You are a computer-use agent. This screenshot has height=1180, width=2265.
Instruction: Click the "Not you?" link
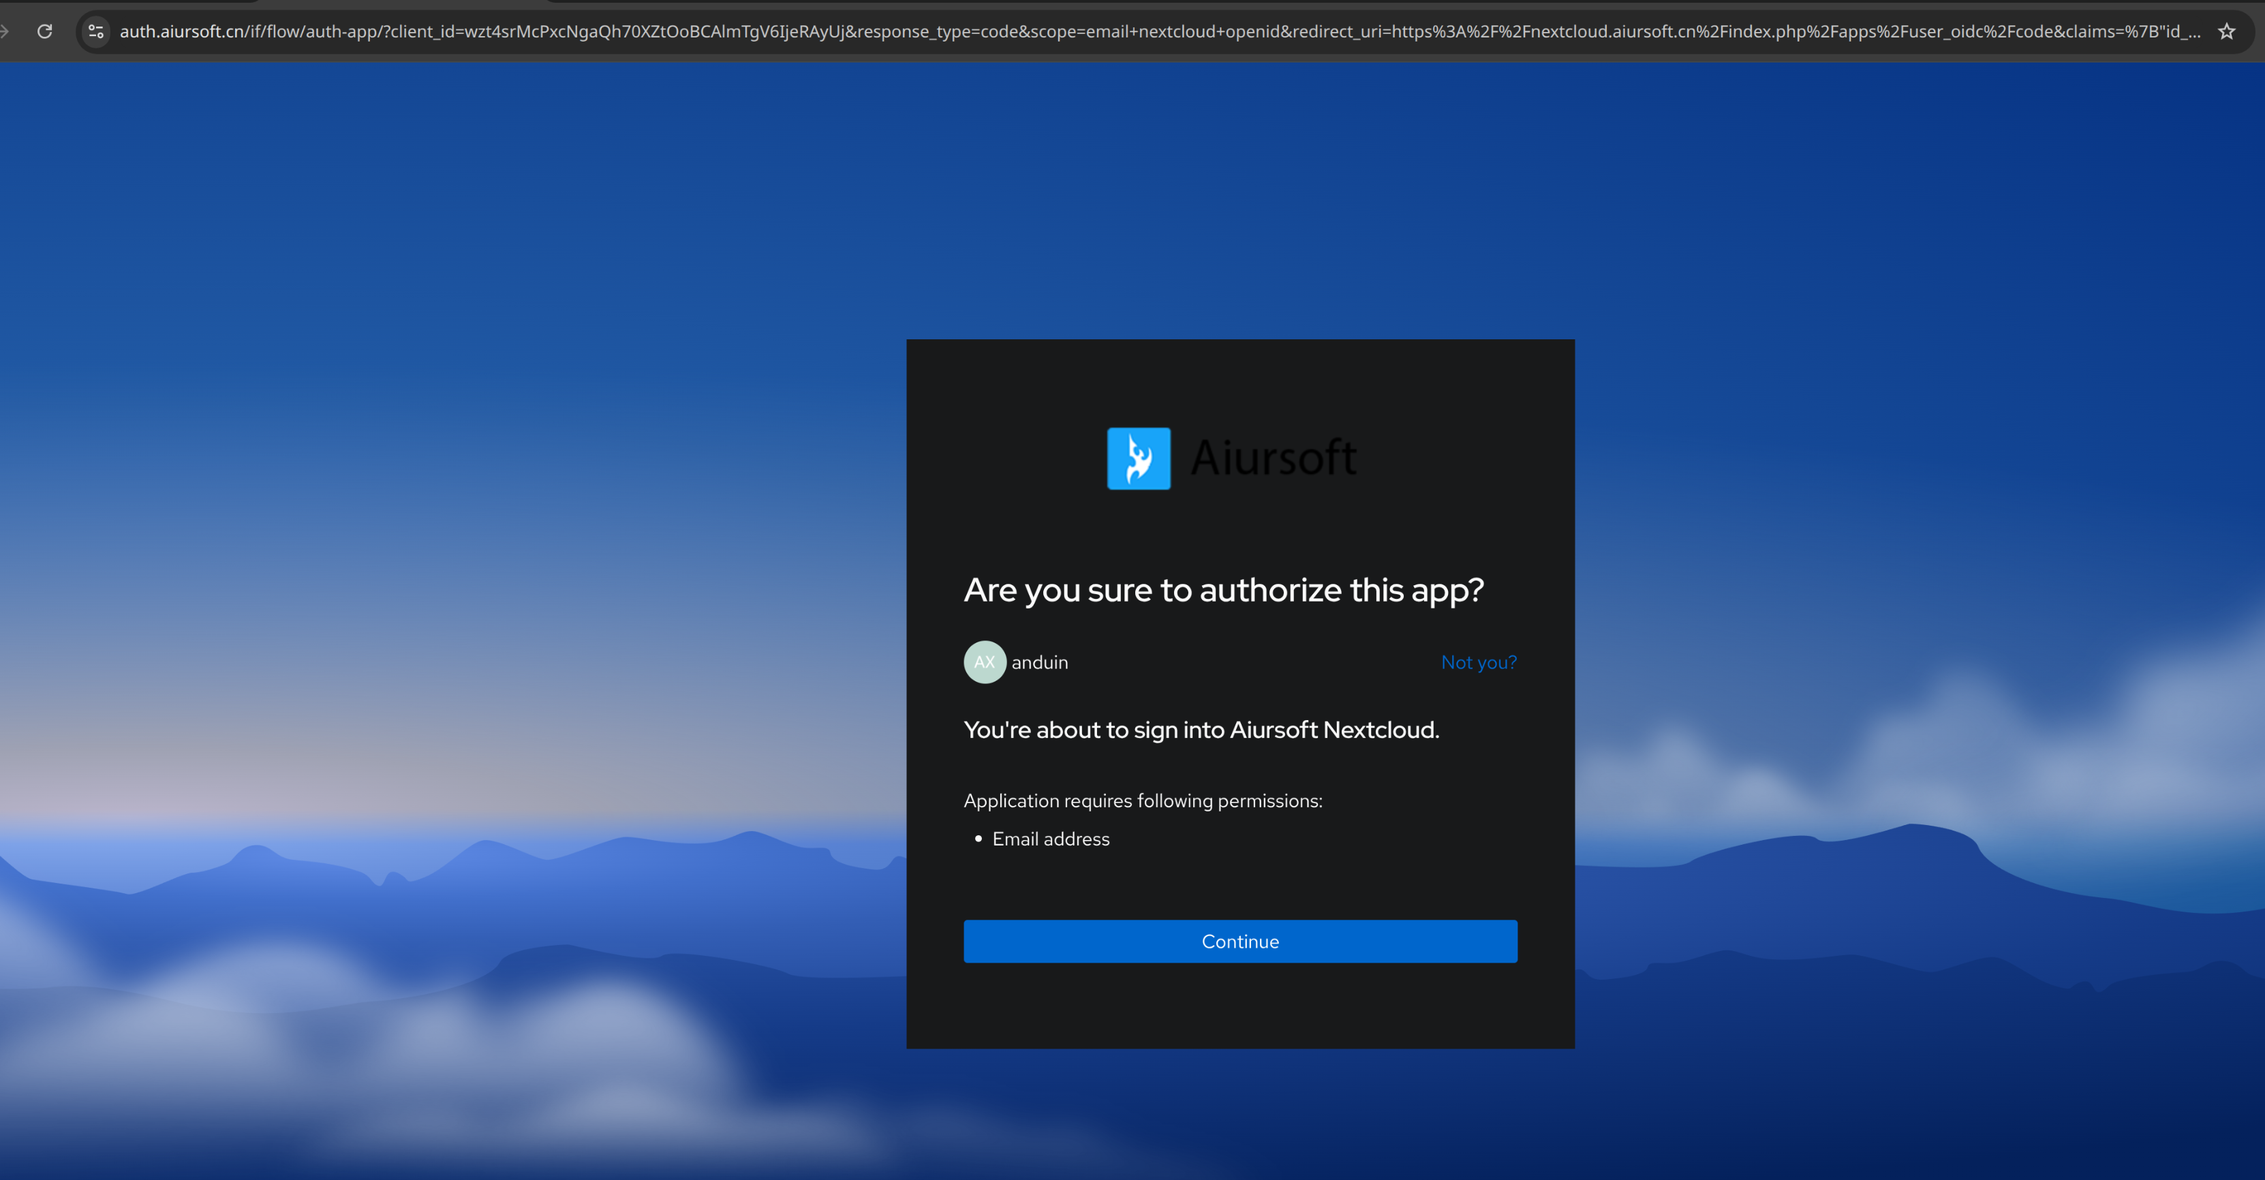[x=1478, y=662]
